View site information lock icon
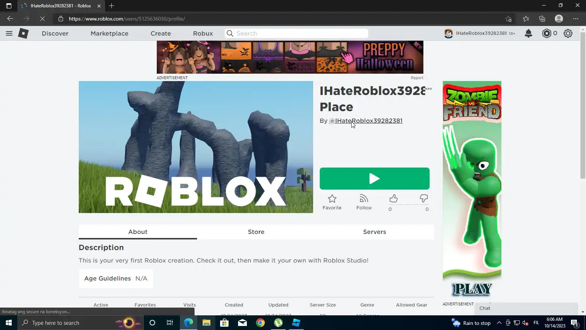586x330 pixels. point(61,19)
